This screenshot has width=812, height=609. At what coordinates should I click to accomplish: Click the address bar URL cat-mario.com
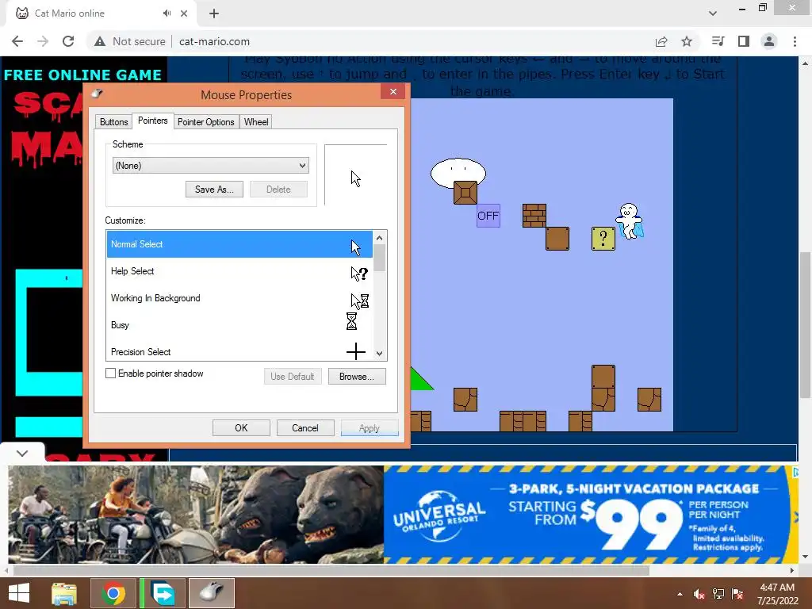214,41
